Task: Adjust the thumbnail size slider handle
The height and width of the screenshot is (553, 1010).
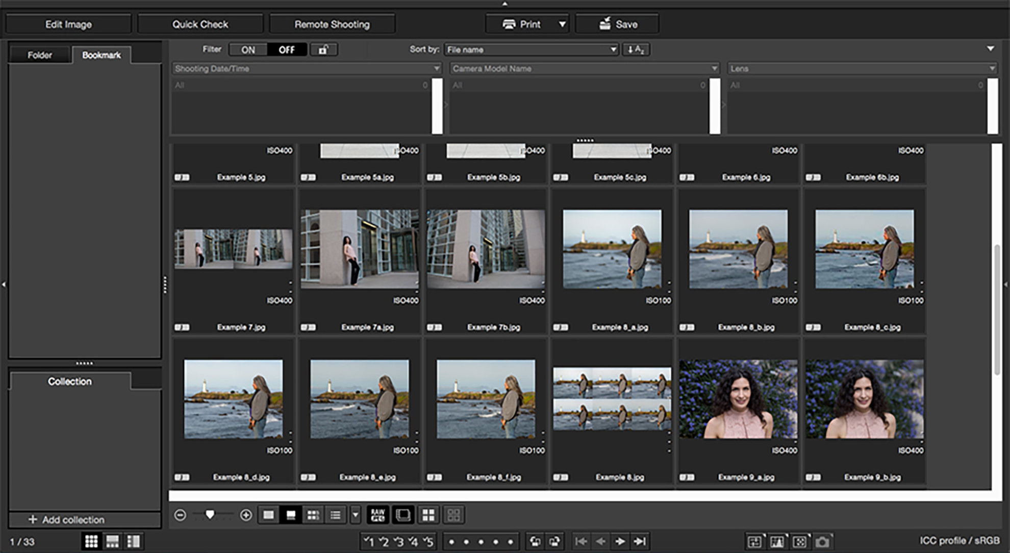Action: point(210,514)
